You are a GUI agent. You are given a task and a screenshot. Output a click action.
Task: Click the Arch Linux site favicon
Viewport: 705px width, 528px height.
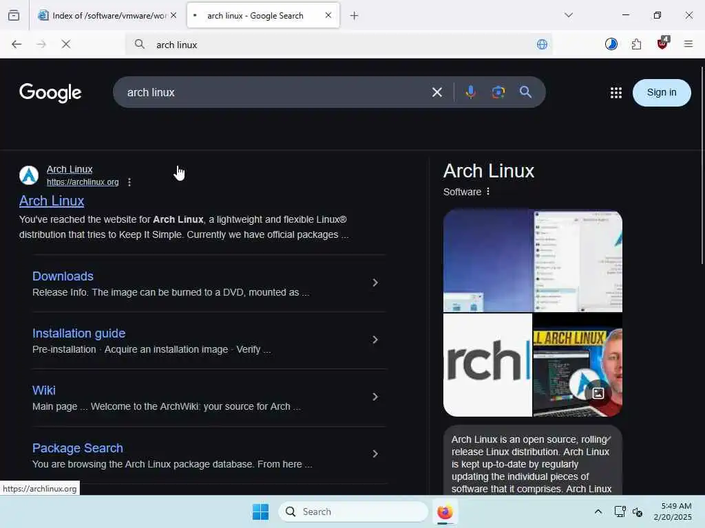coord(29,175)
